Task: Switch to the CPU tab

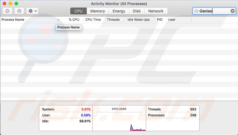Action: [78, 11]
